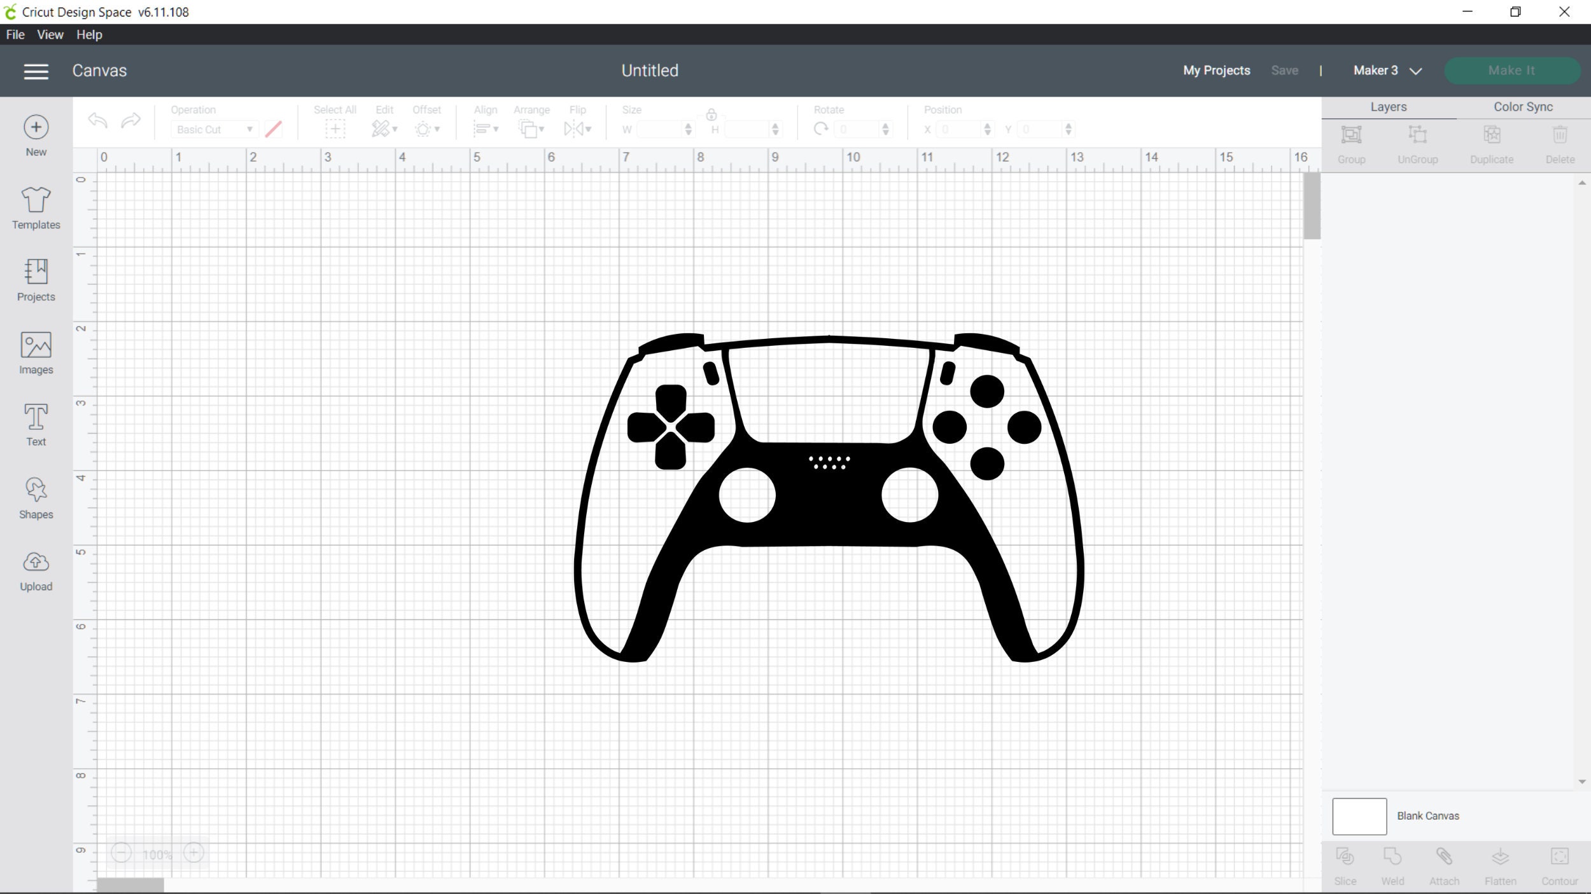Browse Images from the sidebar

tap(36, 354)
